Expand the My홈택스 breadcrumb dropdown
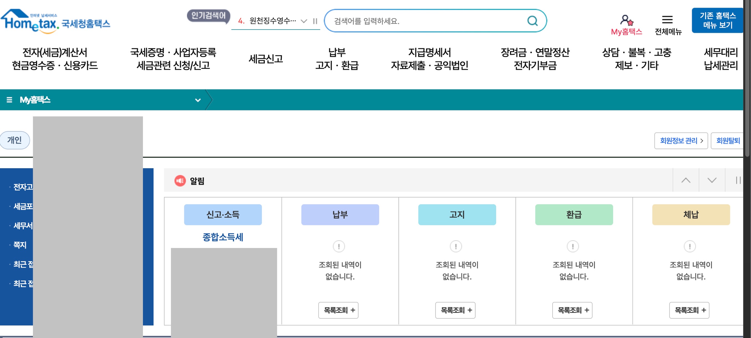The height and width of the screenshot is (338, 751). click(x=198, y=100)
